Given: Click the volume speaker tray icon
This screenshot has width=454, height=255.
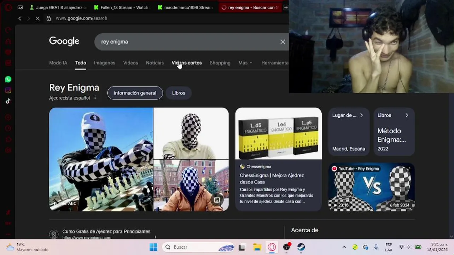Looking at the screenshot, I should tap(409, 247).
